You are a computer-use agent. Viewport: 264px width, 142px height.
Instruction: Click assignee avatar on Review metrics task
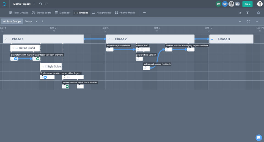coord(67,86)
